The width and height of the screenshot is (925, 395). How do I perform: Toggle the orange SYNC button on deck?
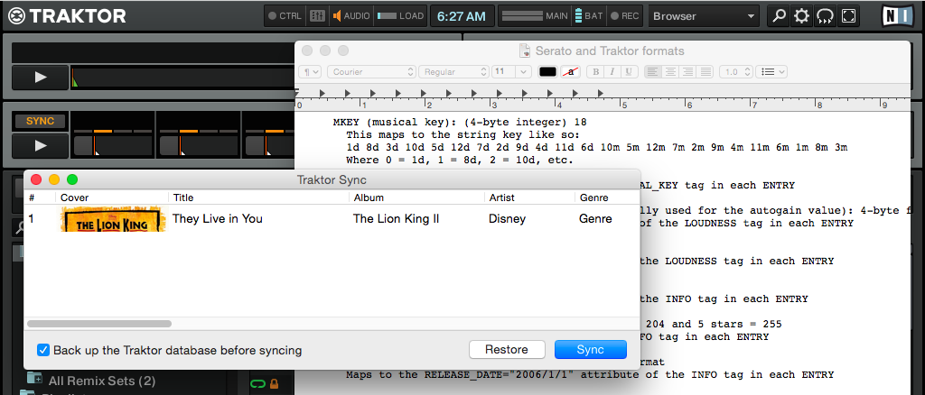(40, 121)
